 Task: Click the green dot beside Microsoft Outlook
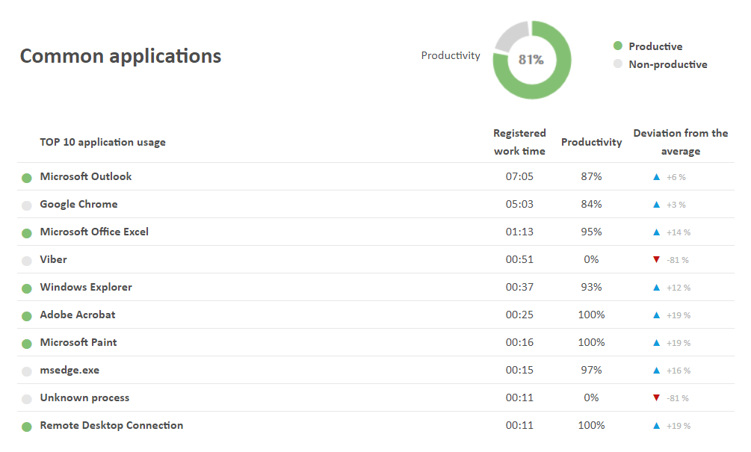click(x=27, y=178)
